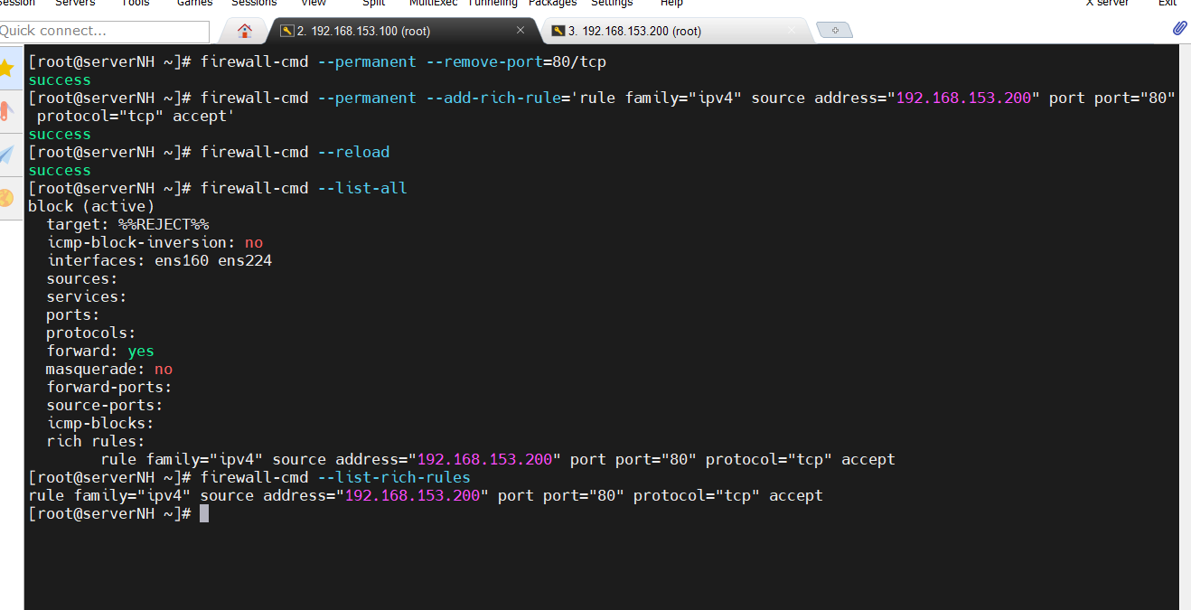Click the 'block (active)' zone line

(x=91, y=206)
